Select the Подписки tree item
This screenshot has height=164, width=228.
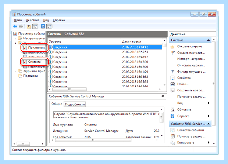[x=31, y=76]
